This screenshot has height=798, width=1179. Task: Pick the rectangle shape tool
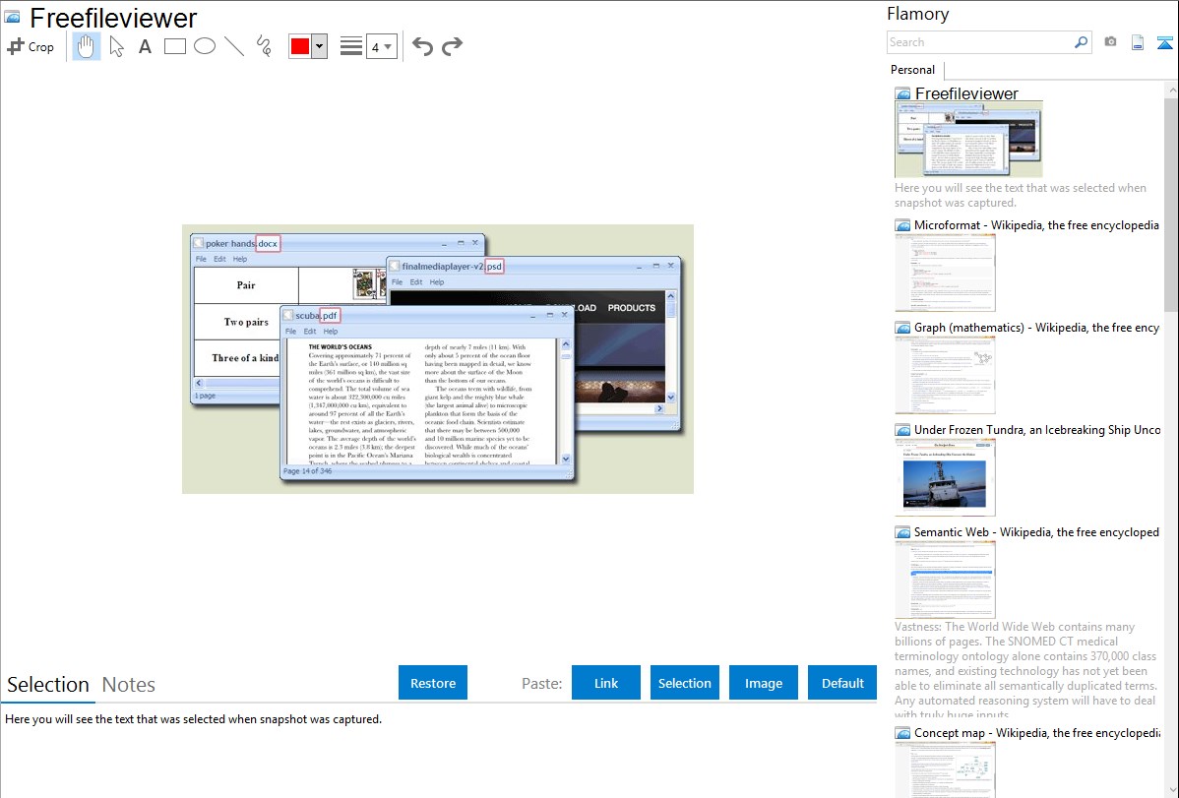click(174, 46)
